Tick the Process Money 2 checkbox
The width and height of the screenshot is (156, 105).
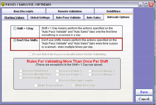pyautogui.click(x=90, y=75)
